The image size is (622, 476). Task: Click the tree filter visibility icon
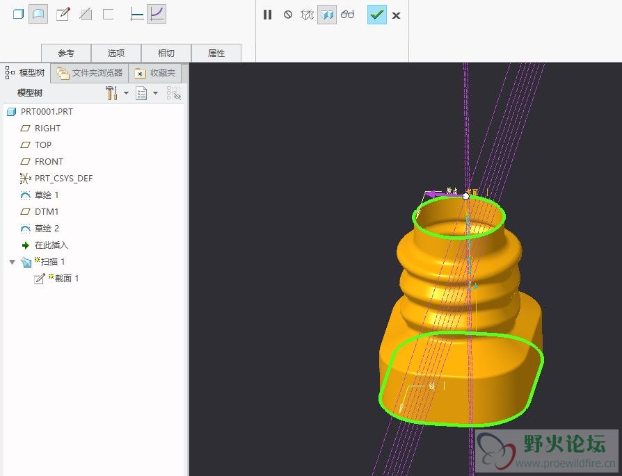click(x=174, y=93)
